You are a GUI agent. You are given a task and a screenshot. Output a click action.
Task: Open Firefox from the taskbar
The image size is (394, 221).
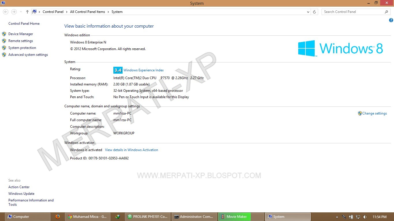58,217
